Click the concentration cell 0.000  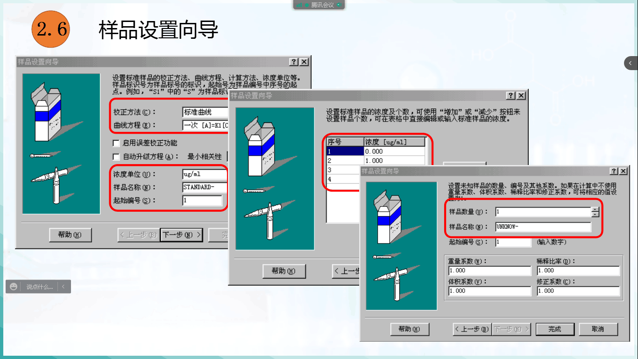(395, 151)
